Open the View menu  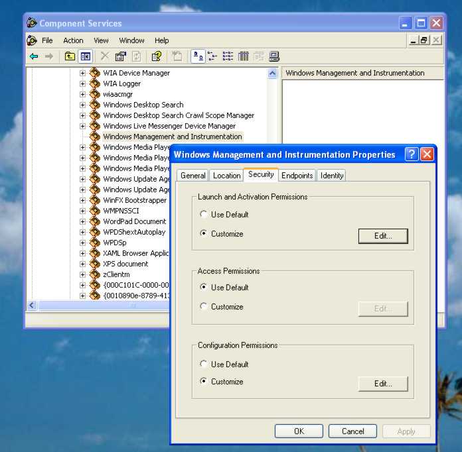click(101, 40)
